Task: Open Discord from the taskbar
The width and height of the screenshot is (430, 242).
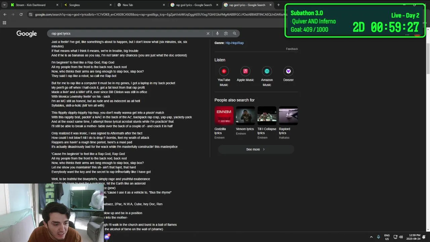Action: [x=107, y=237]
